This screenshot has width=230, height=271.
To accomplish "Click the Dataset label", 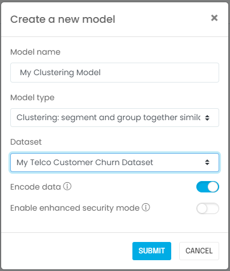I will [26, 142].
